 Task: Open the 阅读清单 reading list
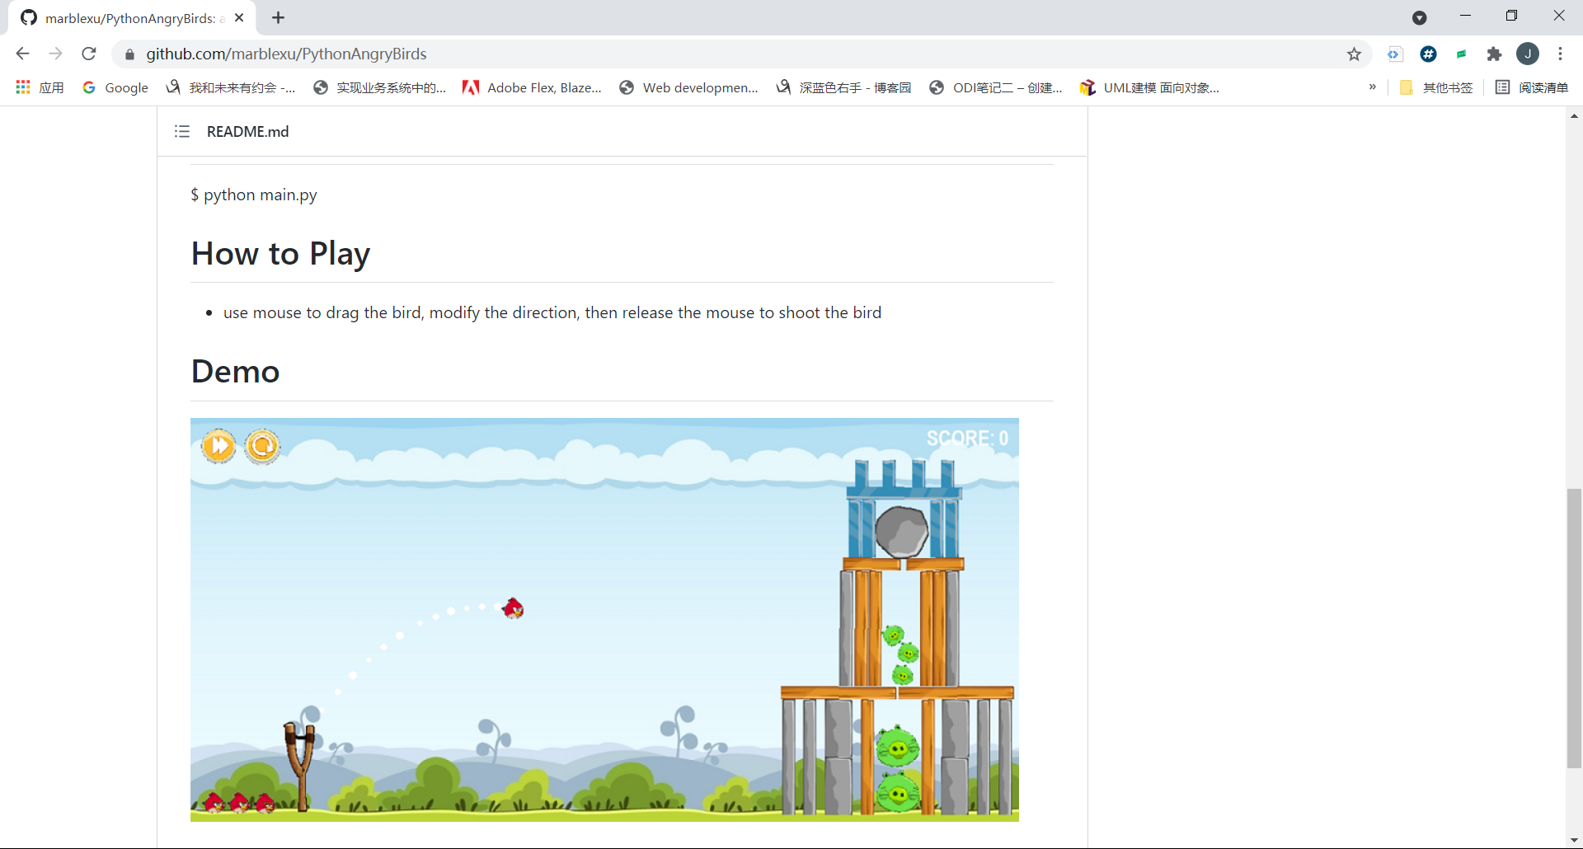pyautogui.click(x=1532, y=87)
